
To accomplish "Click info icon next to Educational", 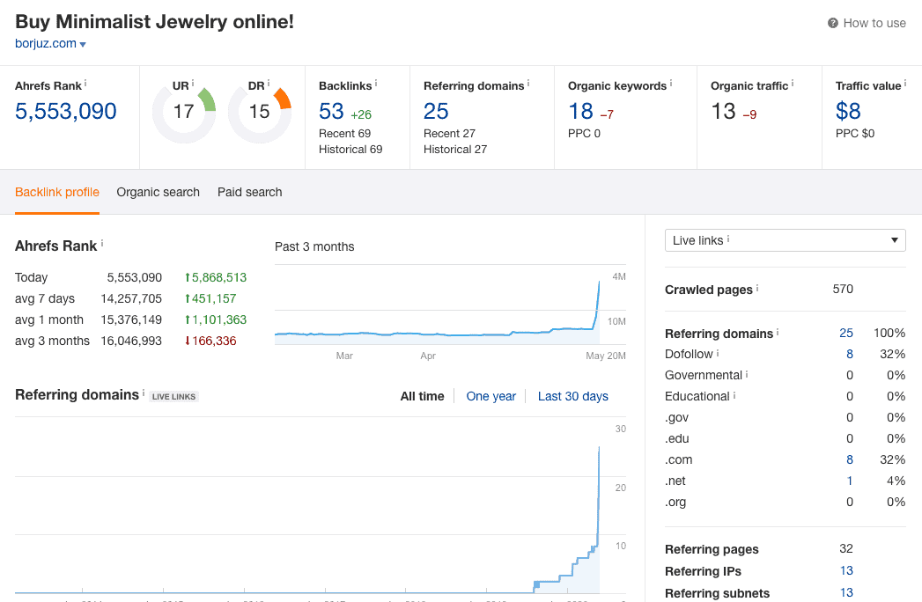I will 734,395.
